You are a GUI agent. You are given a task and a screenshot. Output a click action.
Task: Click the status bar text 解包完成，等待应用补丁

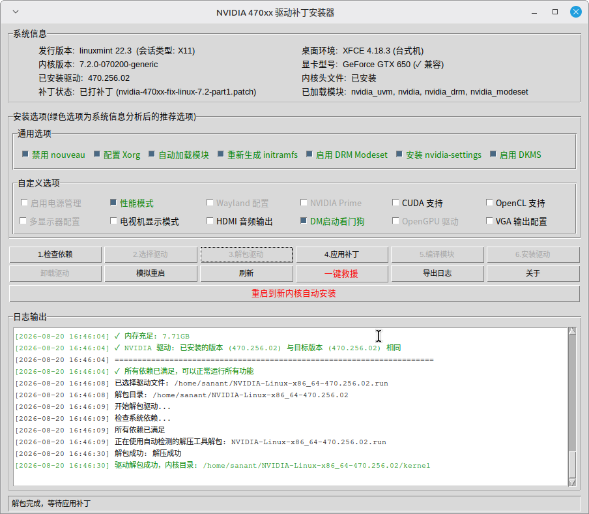tap(51, 504)
